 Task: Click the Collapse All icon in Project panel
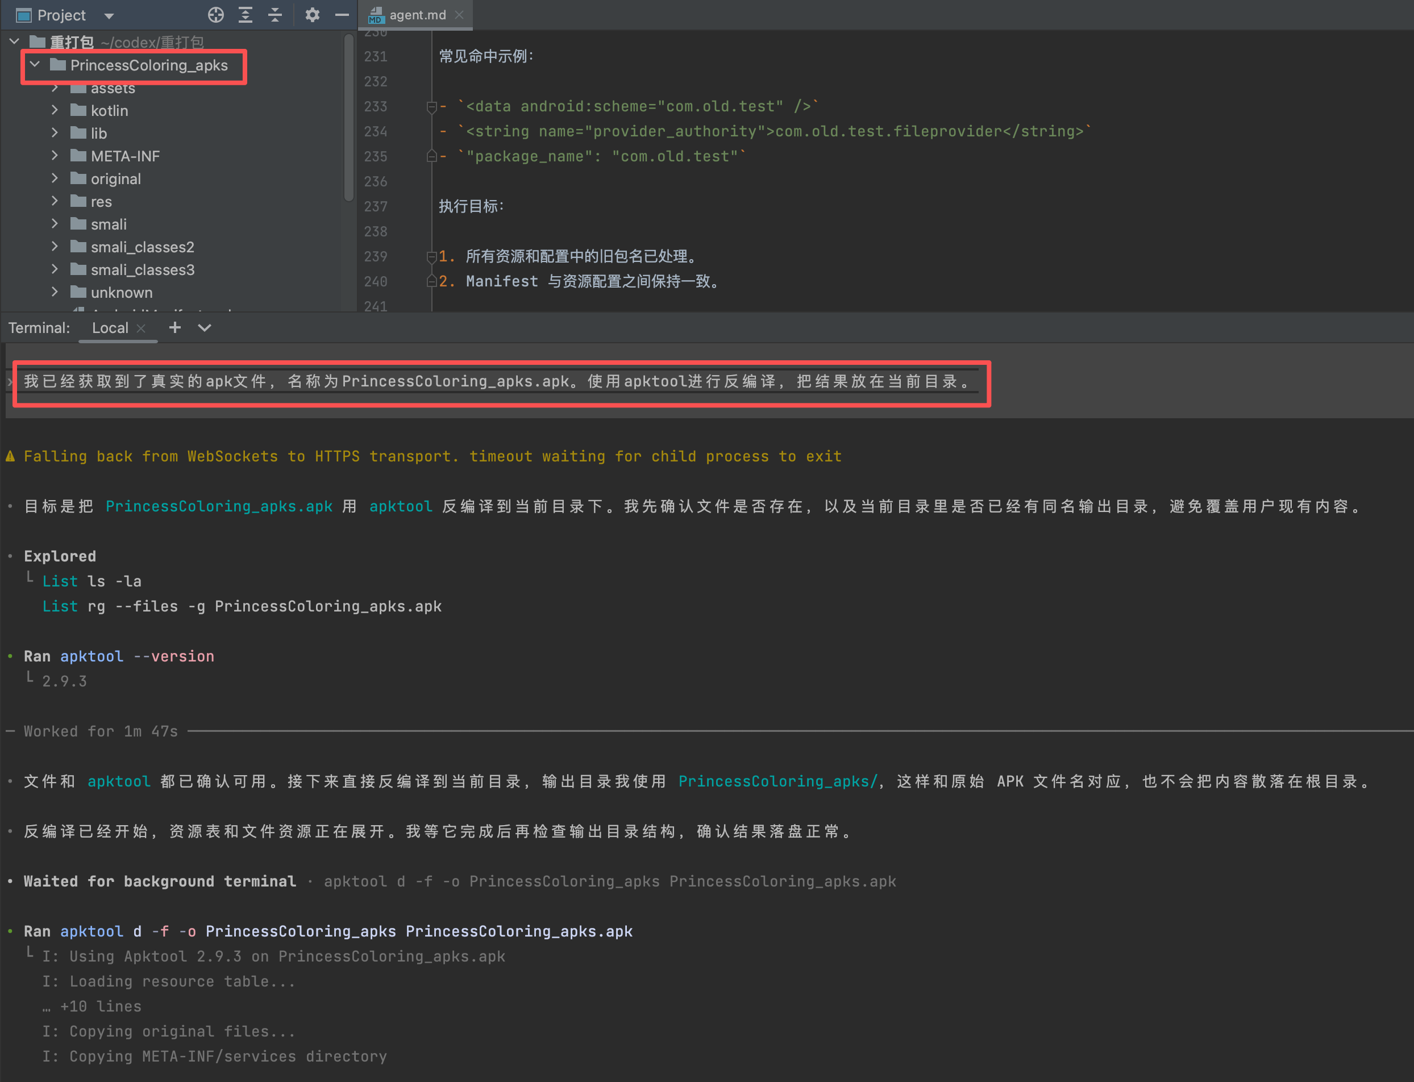[x=275, y=15]
